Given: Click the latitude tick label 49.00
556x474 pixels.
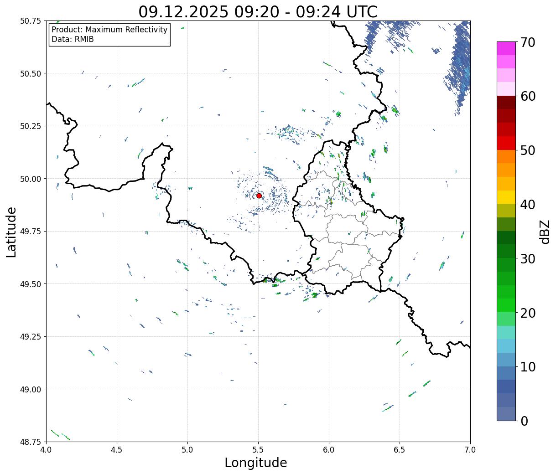Looking at the screenshot, I should coord(31,389).
